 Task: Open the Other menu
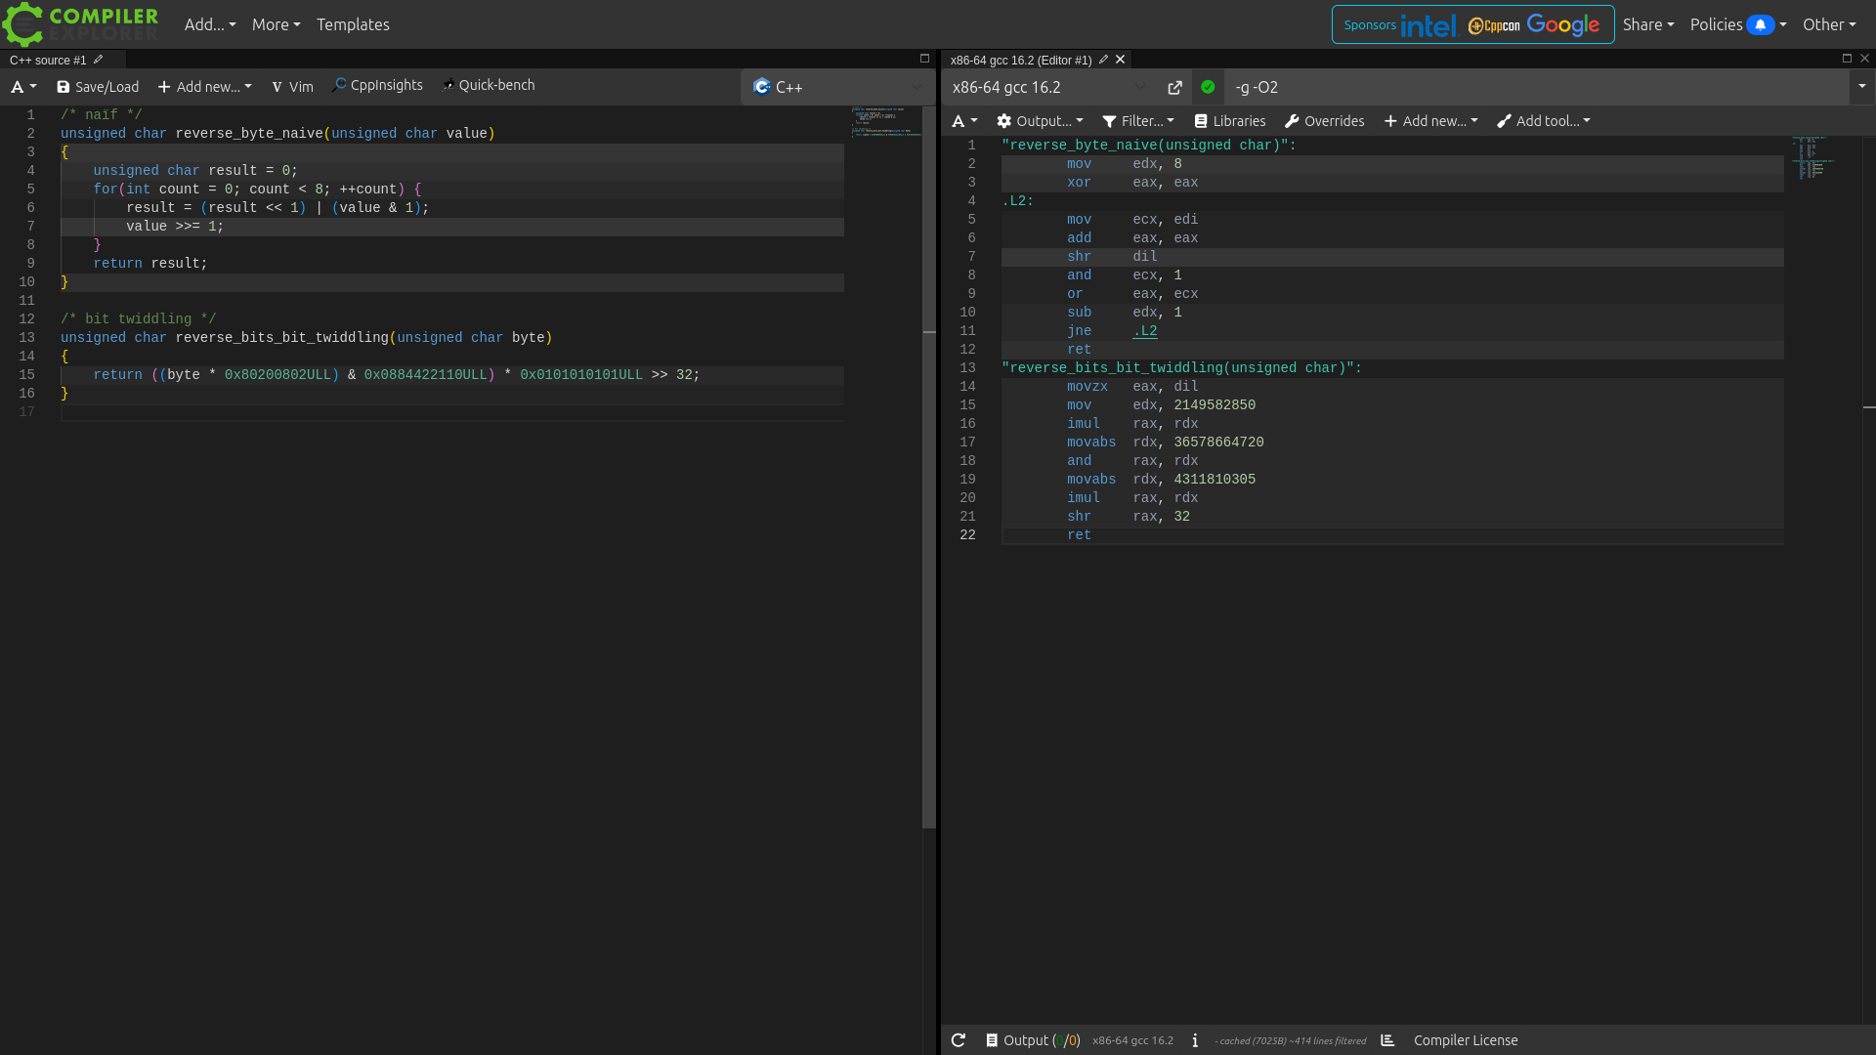click(1829, 24)
